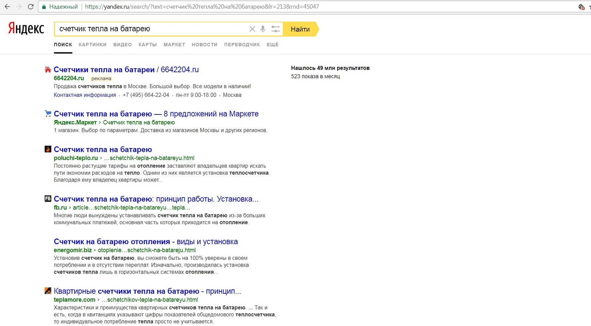Open advanced search settings slider icon
The height and width of the screenshot is (326, 591).
276,29
